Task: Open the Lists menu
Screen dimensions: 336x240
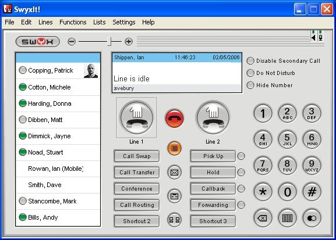Action: click(x=99, y=22)
